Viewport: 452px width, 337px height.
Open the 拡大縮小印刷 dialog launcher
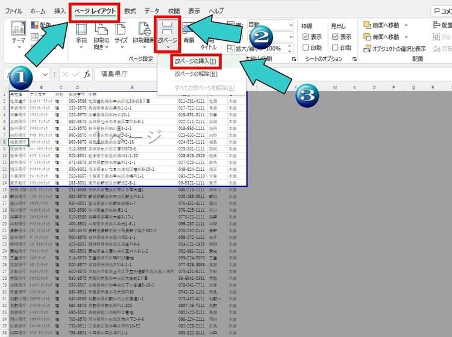pyautogui.click(x=293, y=59)
